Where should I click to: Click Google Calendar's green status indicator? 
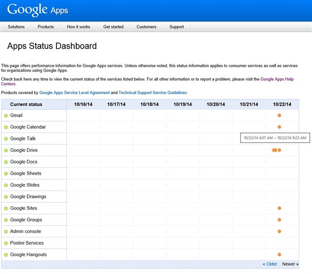coord(6,127)
